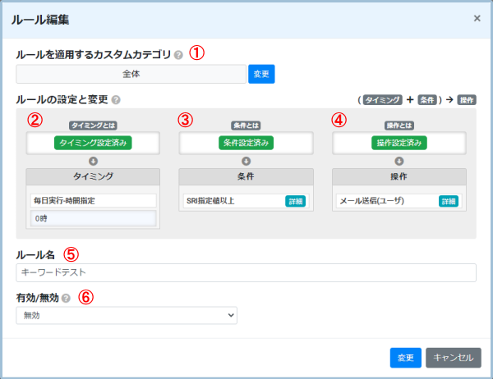Click the キャンセル button
The image size is (493, 379).
pos(454,358)
